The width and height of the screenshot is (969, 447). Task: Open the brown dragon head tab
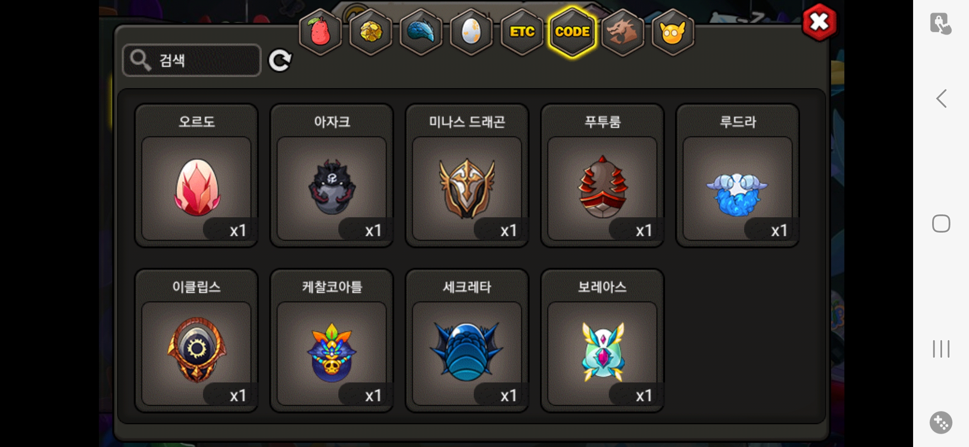(x=622, y=32)
